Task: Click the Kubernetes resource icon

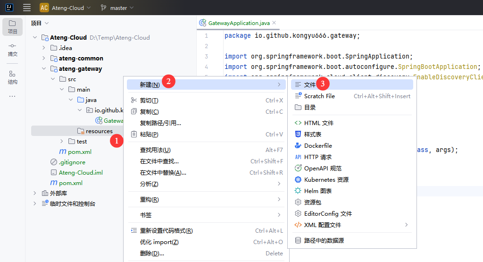Action: [x=298, y=179]
